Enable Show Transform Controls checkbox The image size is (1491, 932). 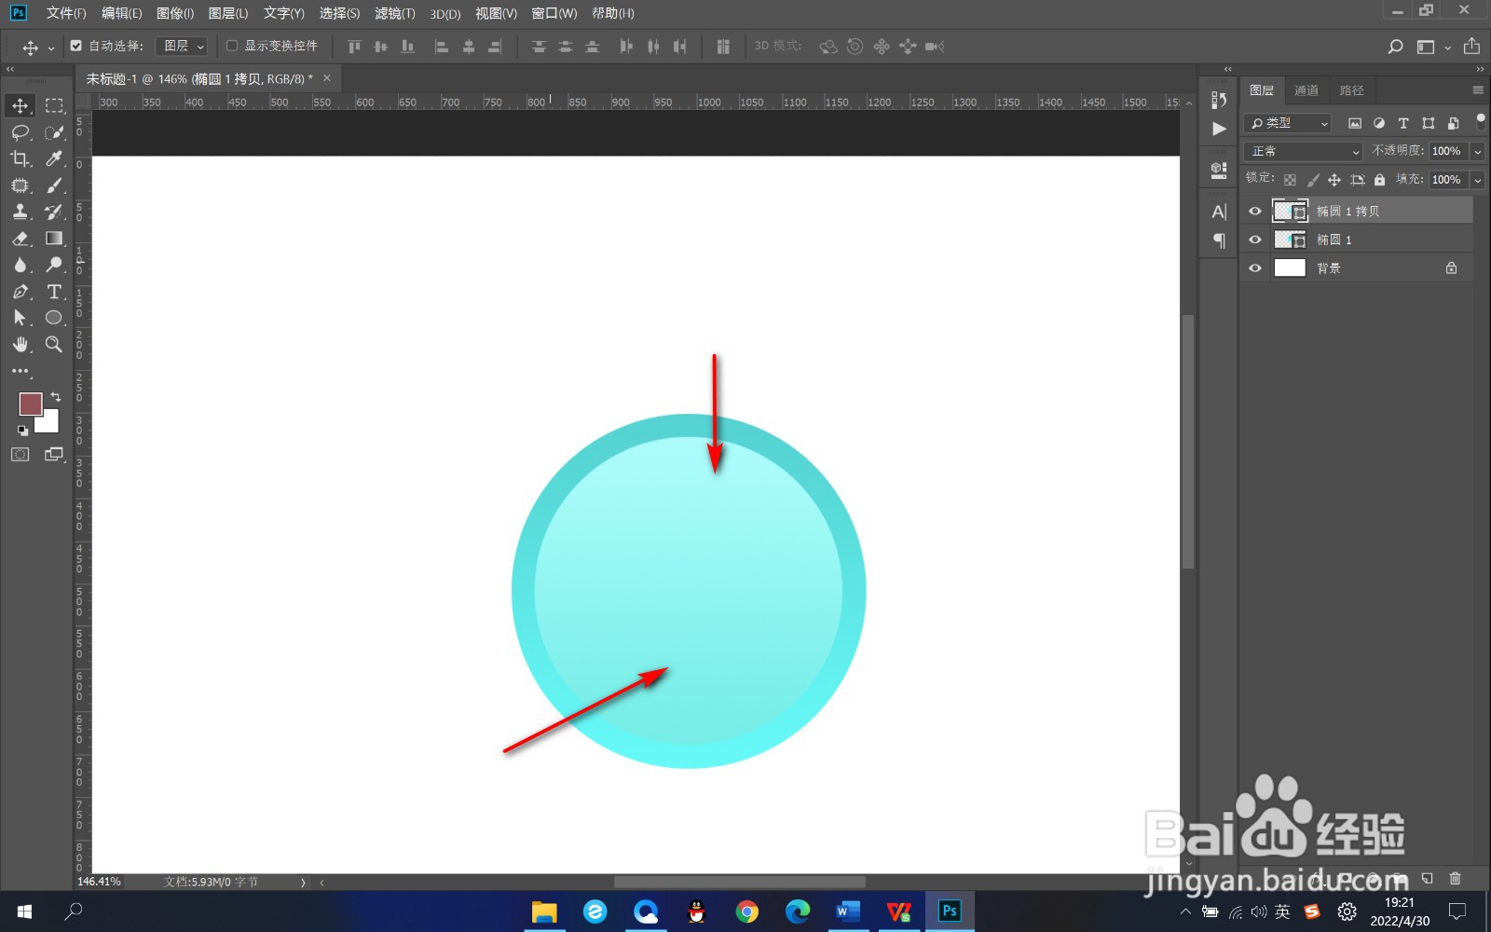(x=232, y=46)
